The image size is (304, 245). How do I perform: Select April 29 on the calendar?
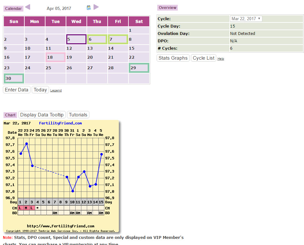(139, 68)
